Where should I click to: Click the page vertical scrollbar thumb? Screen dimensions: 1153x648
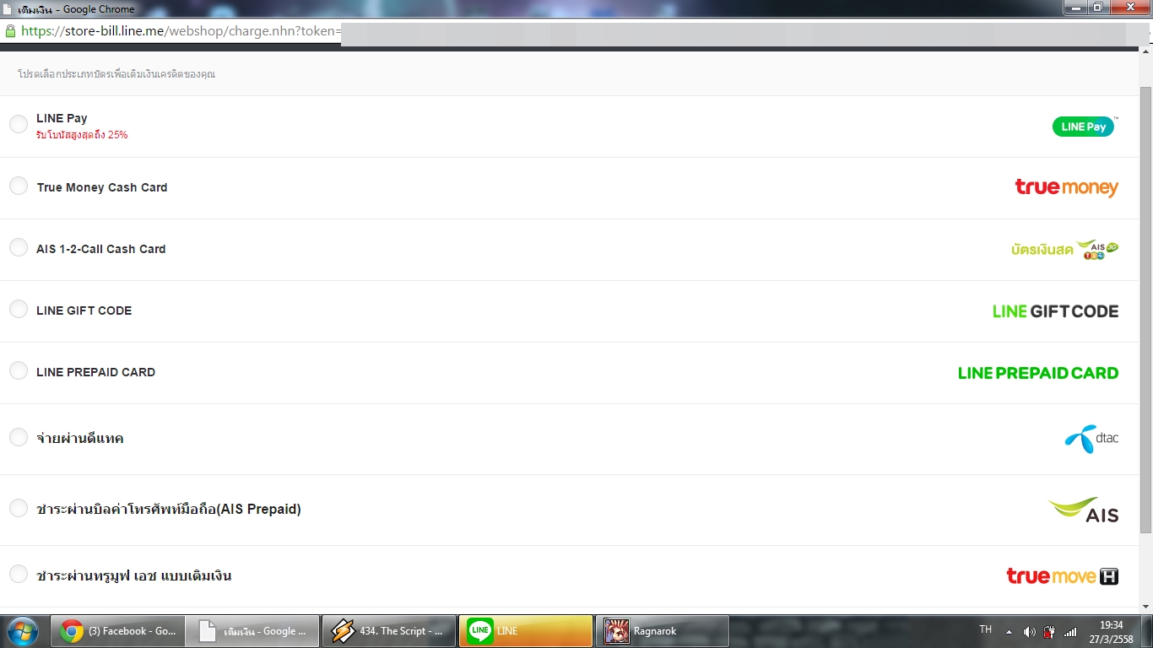1145,309
